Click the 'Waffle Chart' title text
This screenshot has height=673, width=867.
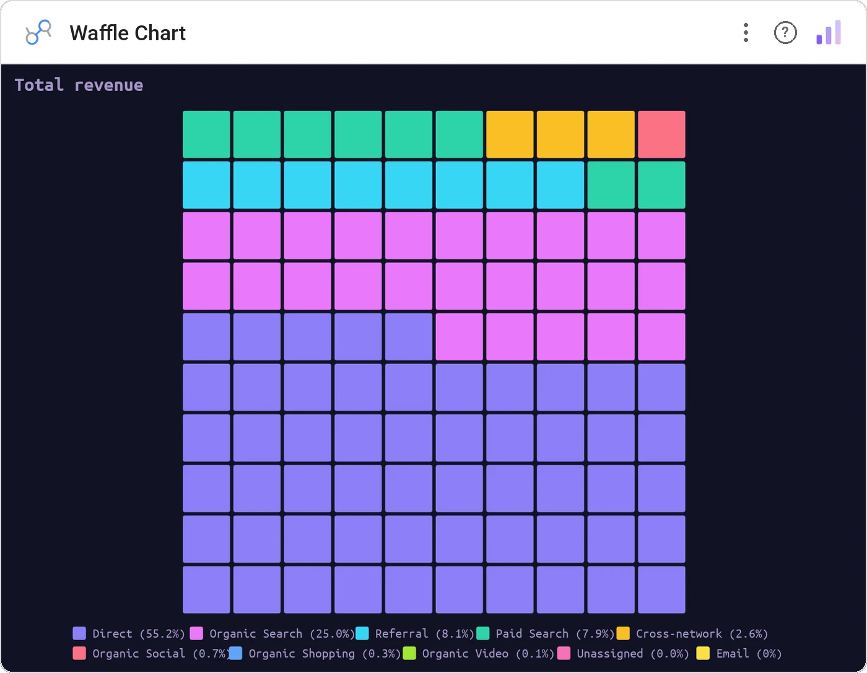(x=128, y=33)
